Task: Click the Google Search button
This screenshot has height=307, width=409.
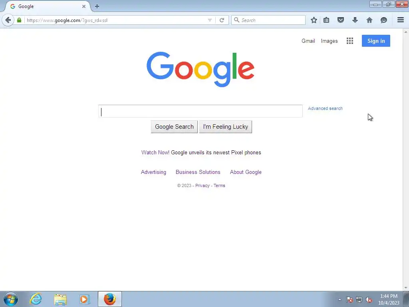Action: click(174, 127)
